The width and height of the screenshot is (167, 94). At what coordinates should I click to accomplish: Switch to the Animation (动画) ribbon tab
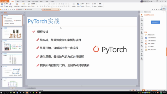tap(29, 1)
